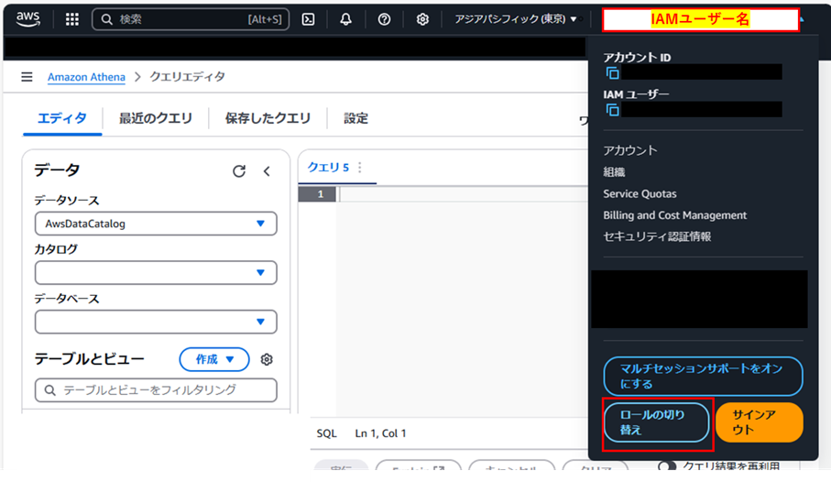Follow the Amazon Athena breadcrumb link
831x482 pixels.
tap(86, 77)
